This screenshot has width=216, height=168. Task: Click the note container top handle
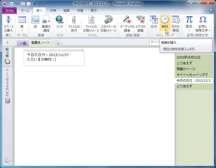[x=53, y=50]
